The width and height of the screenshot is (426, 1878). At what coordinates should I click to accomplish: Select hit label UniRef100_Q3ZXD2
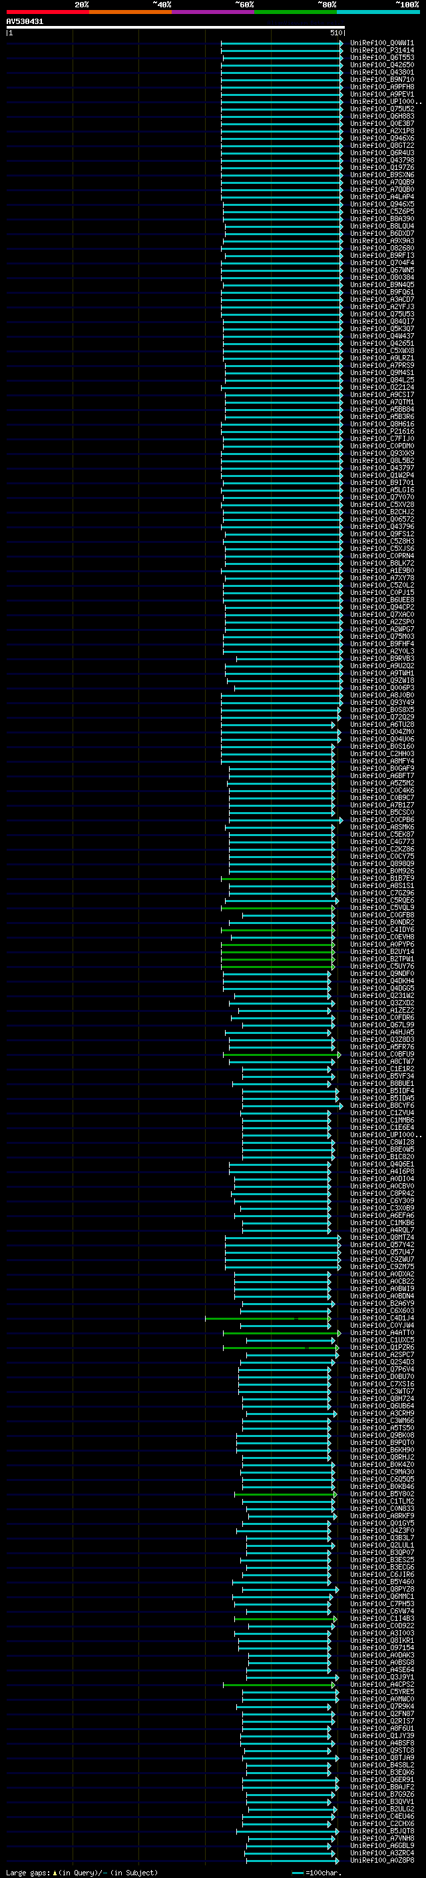coord(382,1003)
